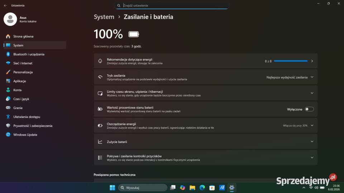The height and width of the screenshot is (193, 344).
Task: Click the Settings gear on the taskbar
Action: pos(232,188)
